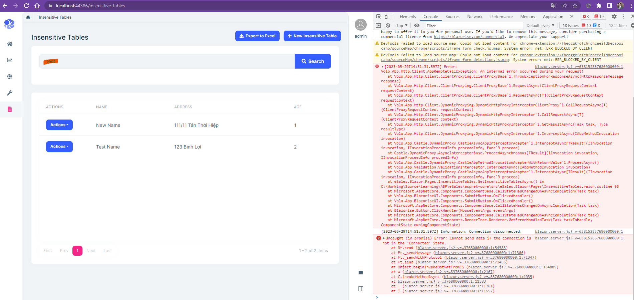634x300 pixels.
Task: Switch to the Elements tab
Action: [x=408, y=17]
